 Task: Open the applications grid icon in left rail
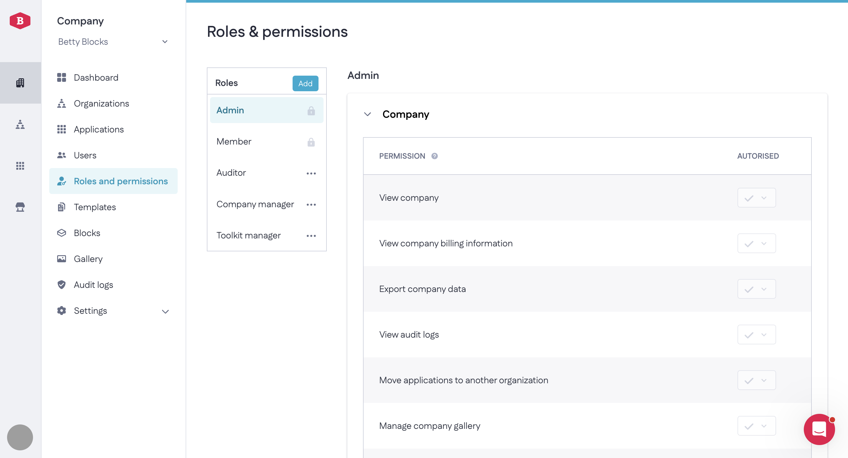click(20, 166)
